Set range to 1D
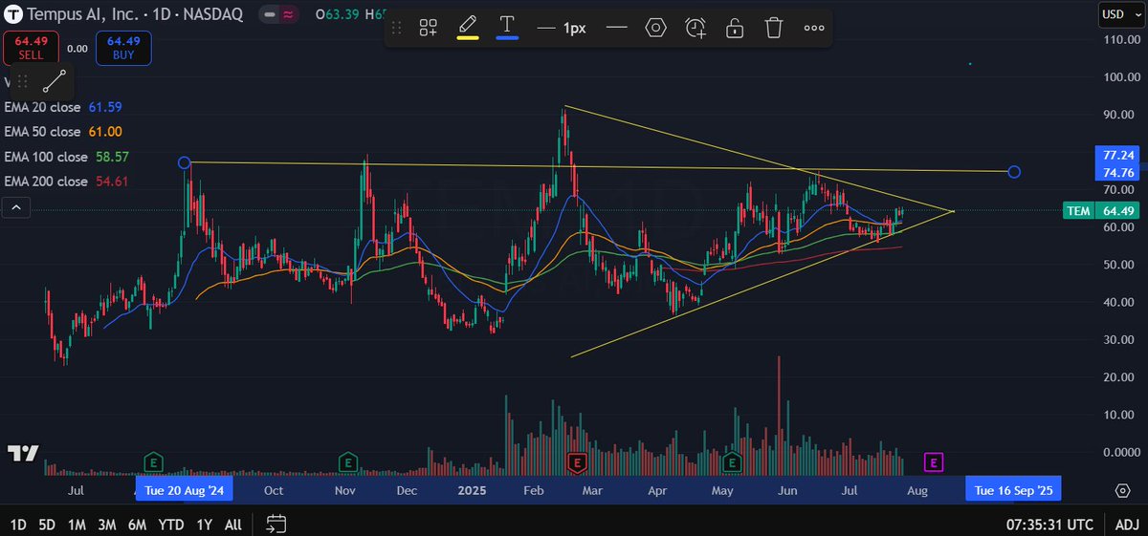The height and width of the screenshot is (536, 1148). 18,524
